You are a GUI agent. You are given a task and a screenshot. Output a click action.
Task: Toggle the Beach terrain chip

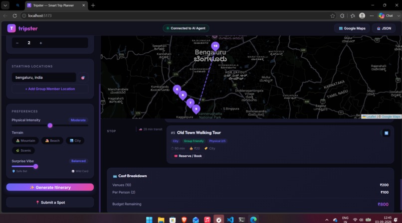52,141
